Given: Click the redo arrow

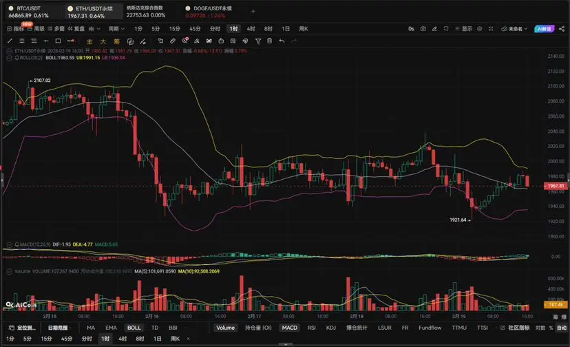Looking at the screenshot, I should 294,41.
